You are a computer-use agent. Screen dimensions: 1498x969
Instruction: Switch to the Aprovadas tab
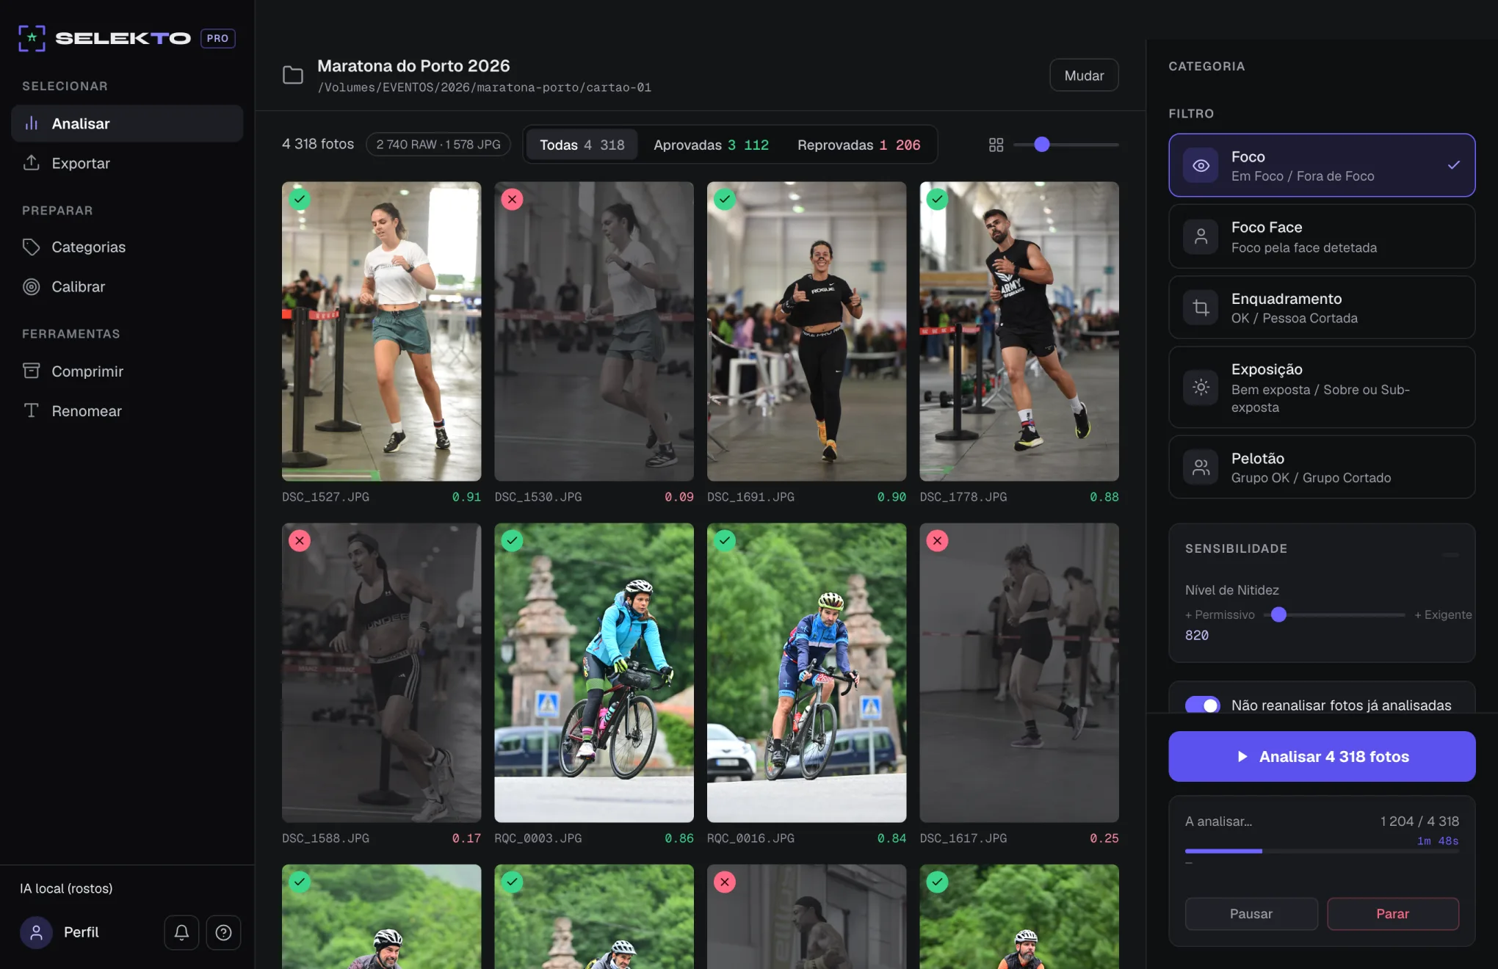[x=711, y=145]
